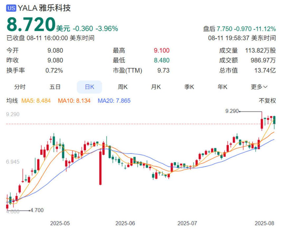The width and height of the screenshot is (285, 231).
Task: Click the 已收盘 08-11 16:00:00 timestamp
Action: pyautogui.click(x=50, y=38)
